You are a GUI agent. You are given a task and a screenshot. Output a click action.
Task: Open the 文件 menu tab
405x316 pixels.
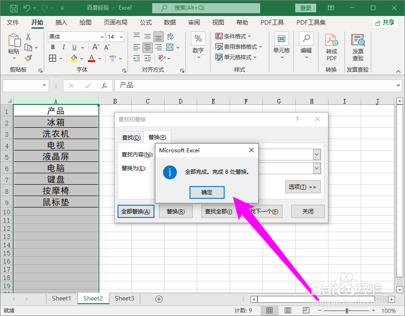click(13, 22)
